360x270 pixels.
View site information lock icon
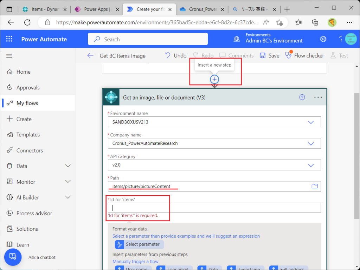[x=47, y=22]
